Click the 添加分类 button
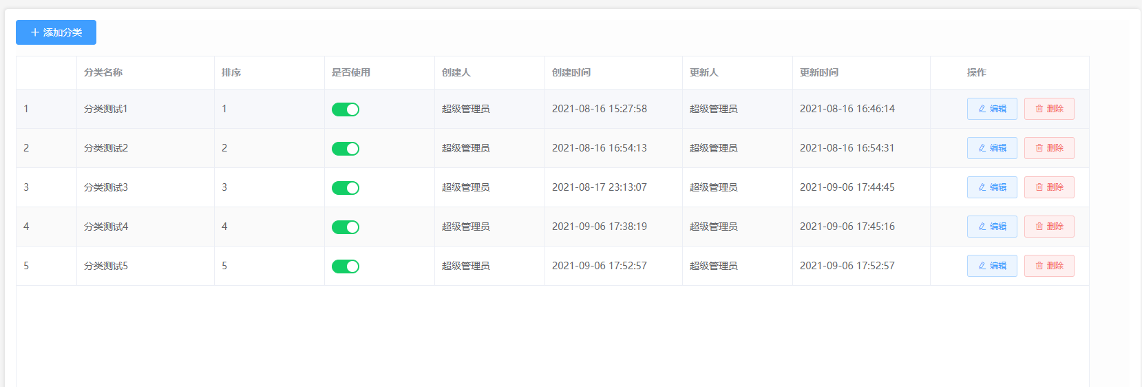Image resolution: width=1142 pixels, height=387 pixels. pos(56,32)
